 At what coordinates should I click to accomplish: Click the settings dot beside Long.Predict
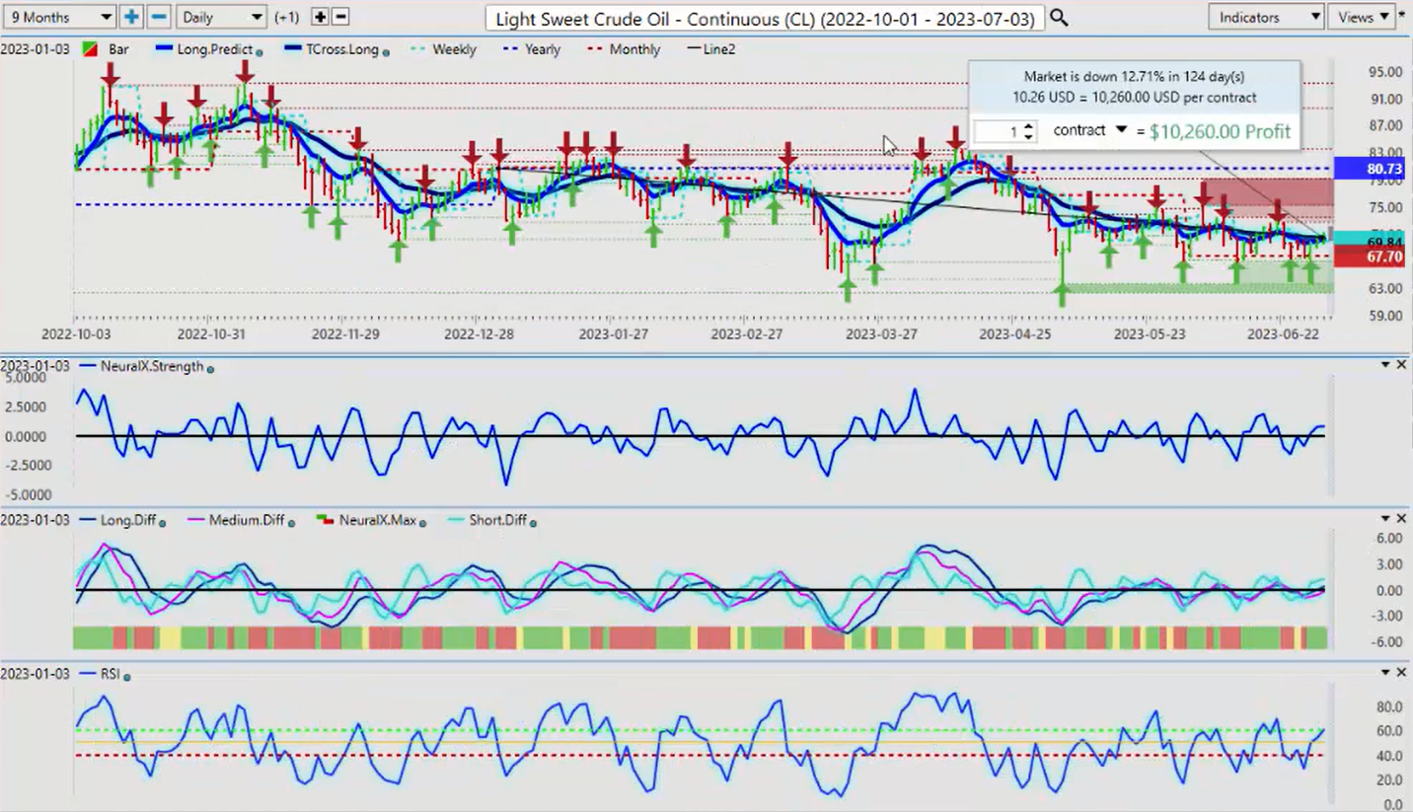point(259,51)
